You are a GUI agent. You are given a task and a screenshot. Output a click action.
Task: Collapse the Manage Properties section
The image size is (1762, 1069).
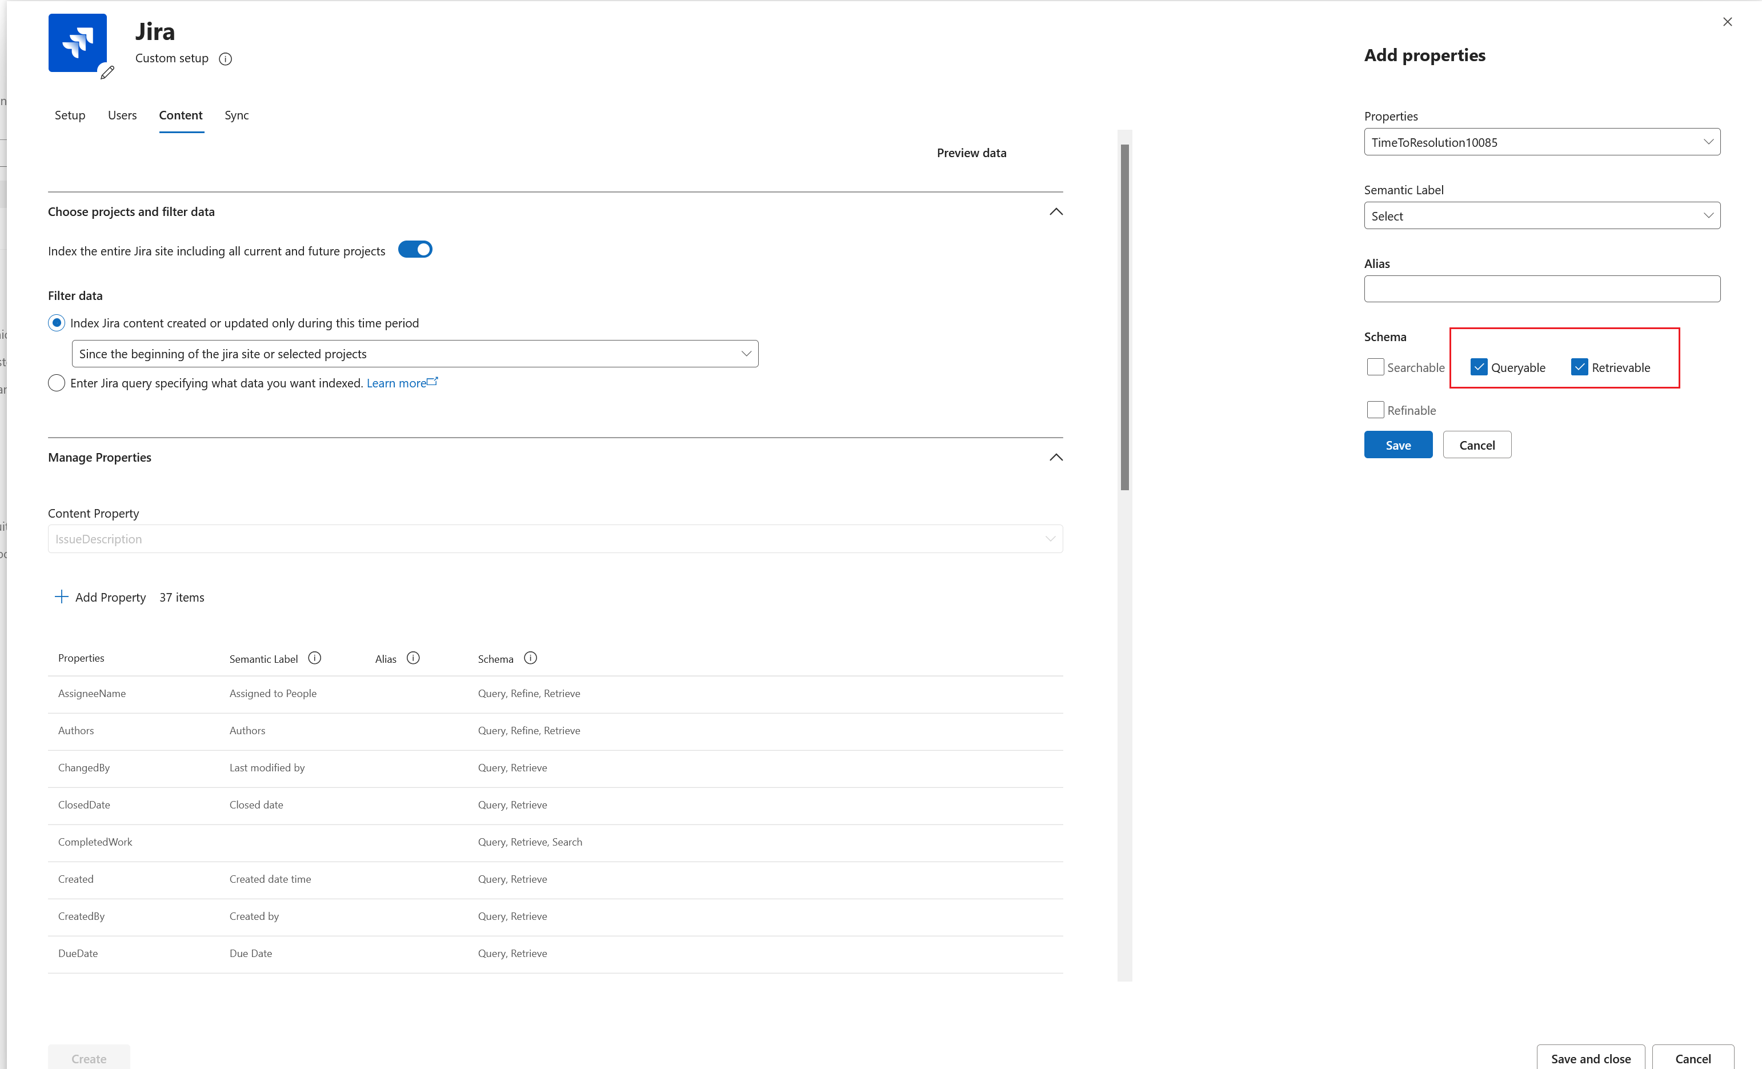tap(1055, 458)
